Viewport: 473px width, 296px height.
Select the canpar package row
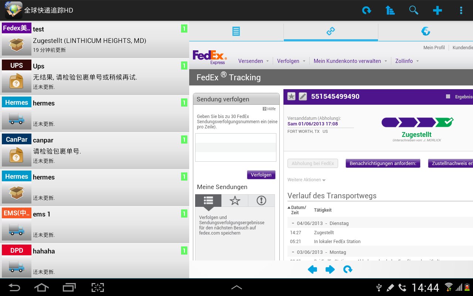pyautogui.click(x=95, y=150)
